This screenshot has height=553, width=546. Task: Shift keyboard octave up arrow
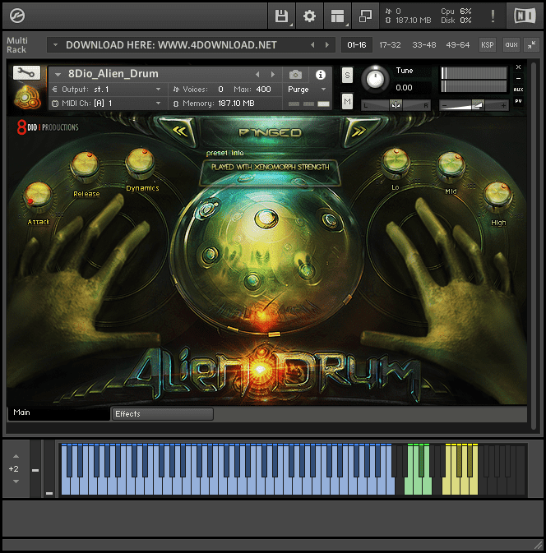(x=16, y=456)
